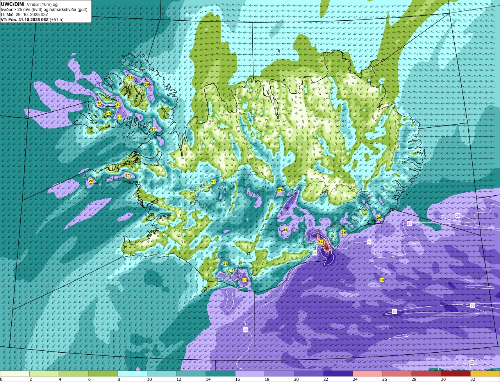The image size is (500, 382).
Task: Click the yellow '51' peak gust label
Action: [x=321, y=242]
